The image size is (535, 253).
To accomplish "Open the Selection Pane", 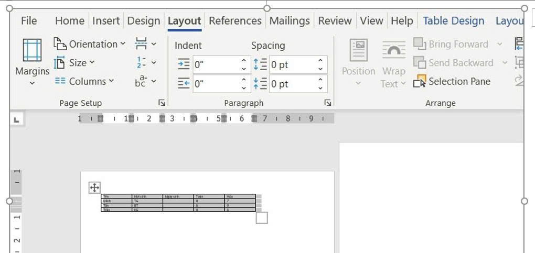I will point(452,81).
